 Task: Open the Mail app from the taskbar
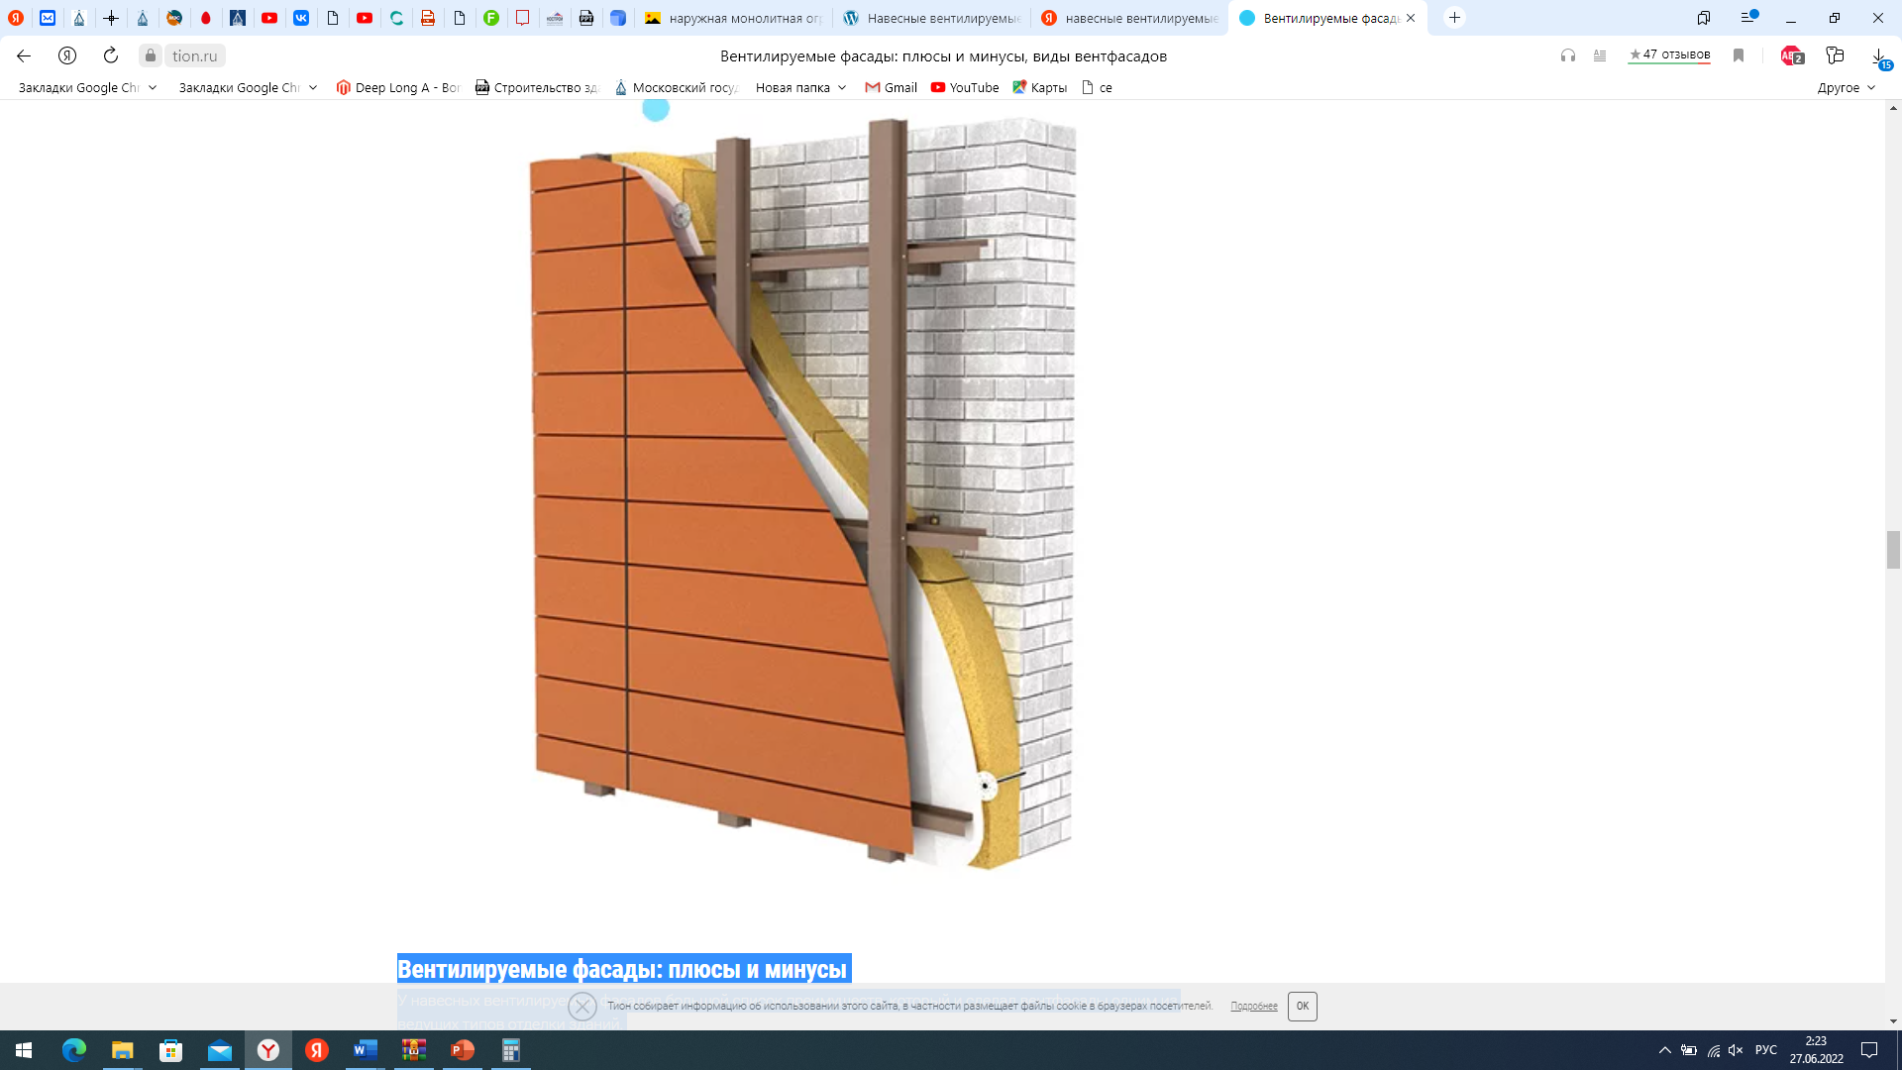pyautogui.click(x=219, y=1050)
